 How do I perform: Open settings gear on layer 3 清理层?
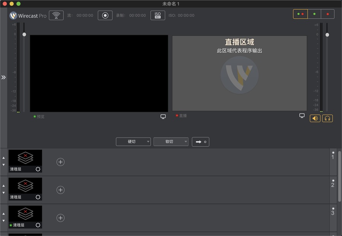point(38,225)
